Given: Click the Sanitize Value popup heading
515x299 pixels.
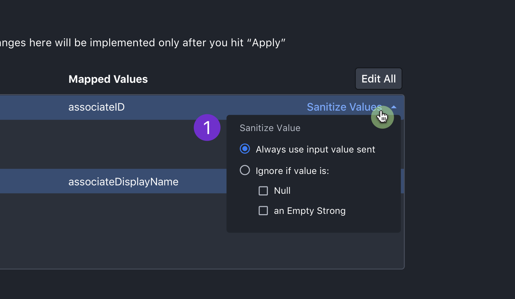Looking at the screenshot, I should point(270,128).
